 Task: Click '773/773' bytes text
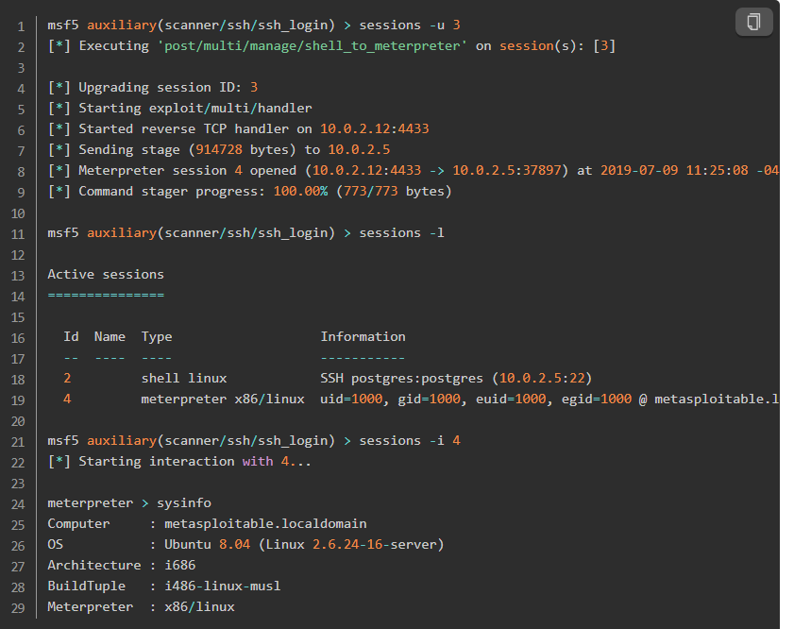[371, 192]
